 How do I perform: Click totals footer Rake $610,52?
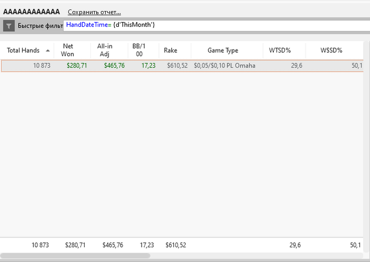[x=175, y=245]
